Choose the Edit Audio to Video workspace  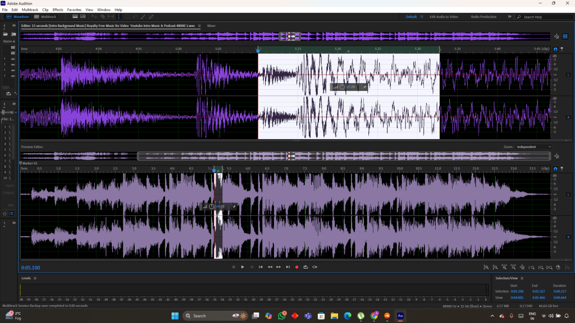pyautogui.click(x=444, y=17)
